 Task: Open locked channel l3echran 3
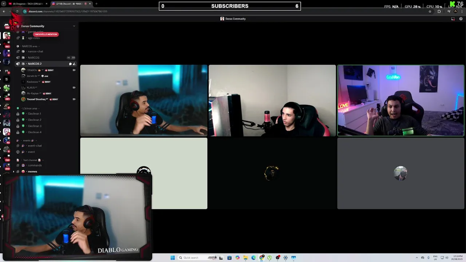click(x=35, y=126)
